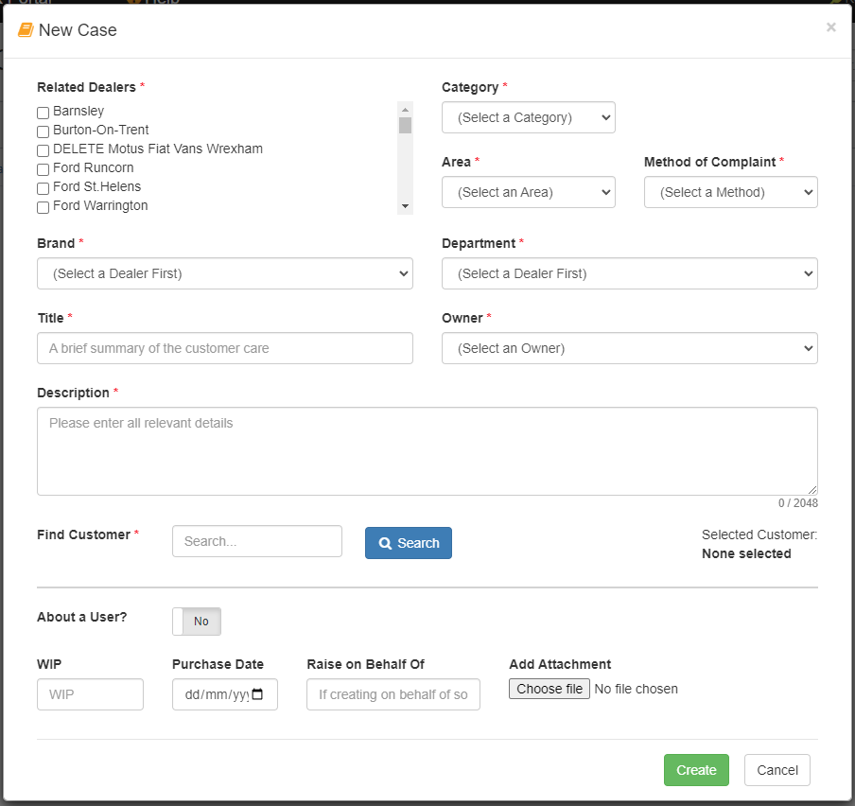Screen dimensions: 855x806
Task: Click Choose file to add attachment
Action: (550, 689)
